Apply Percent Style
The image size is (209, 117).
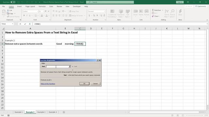pyautogui.click(x=94, y=16)
